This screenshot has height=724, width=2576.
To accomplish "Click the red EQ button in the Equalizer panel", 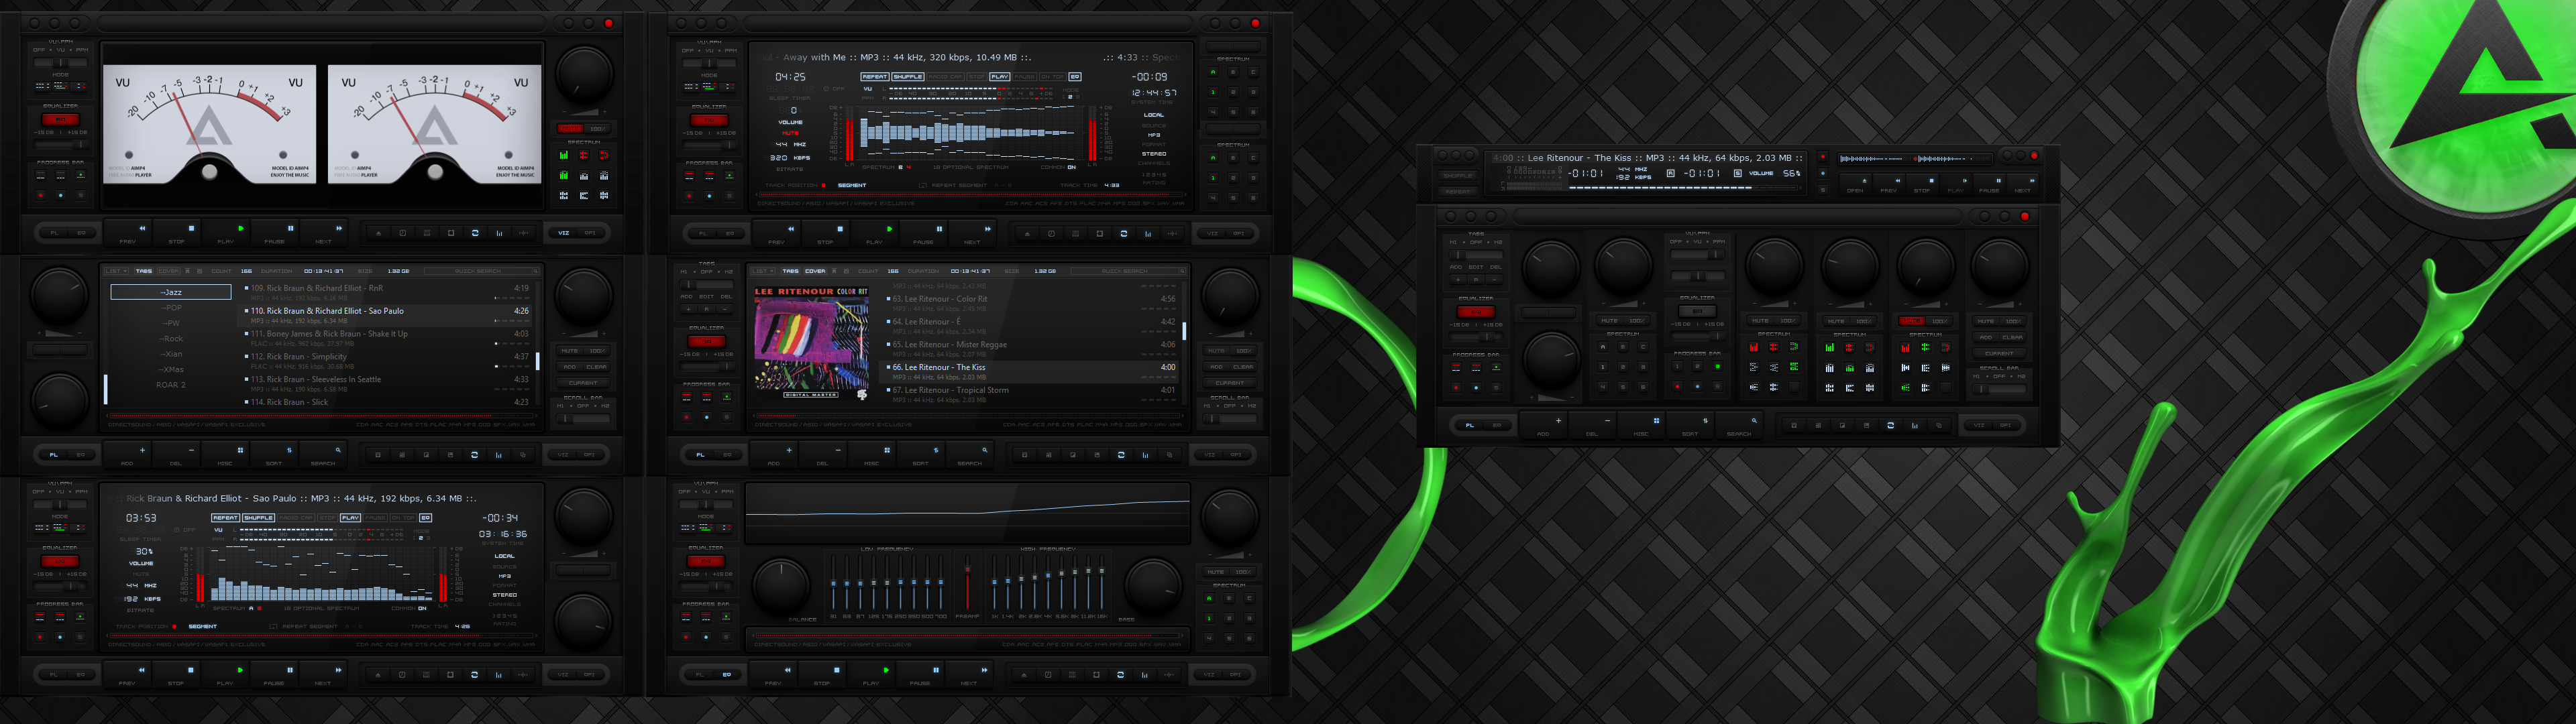I will (60, 561).
